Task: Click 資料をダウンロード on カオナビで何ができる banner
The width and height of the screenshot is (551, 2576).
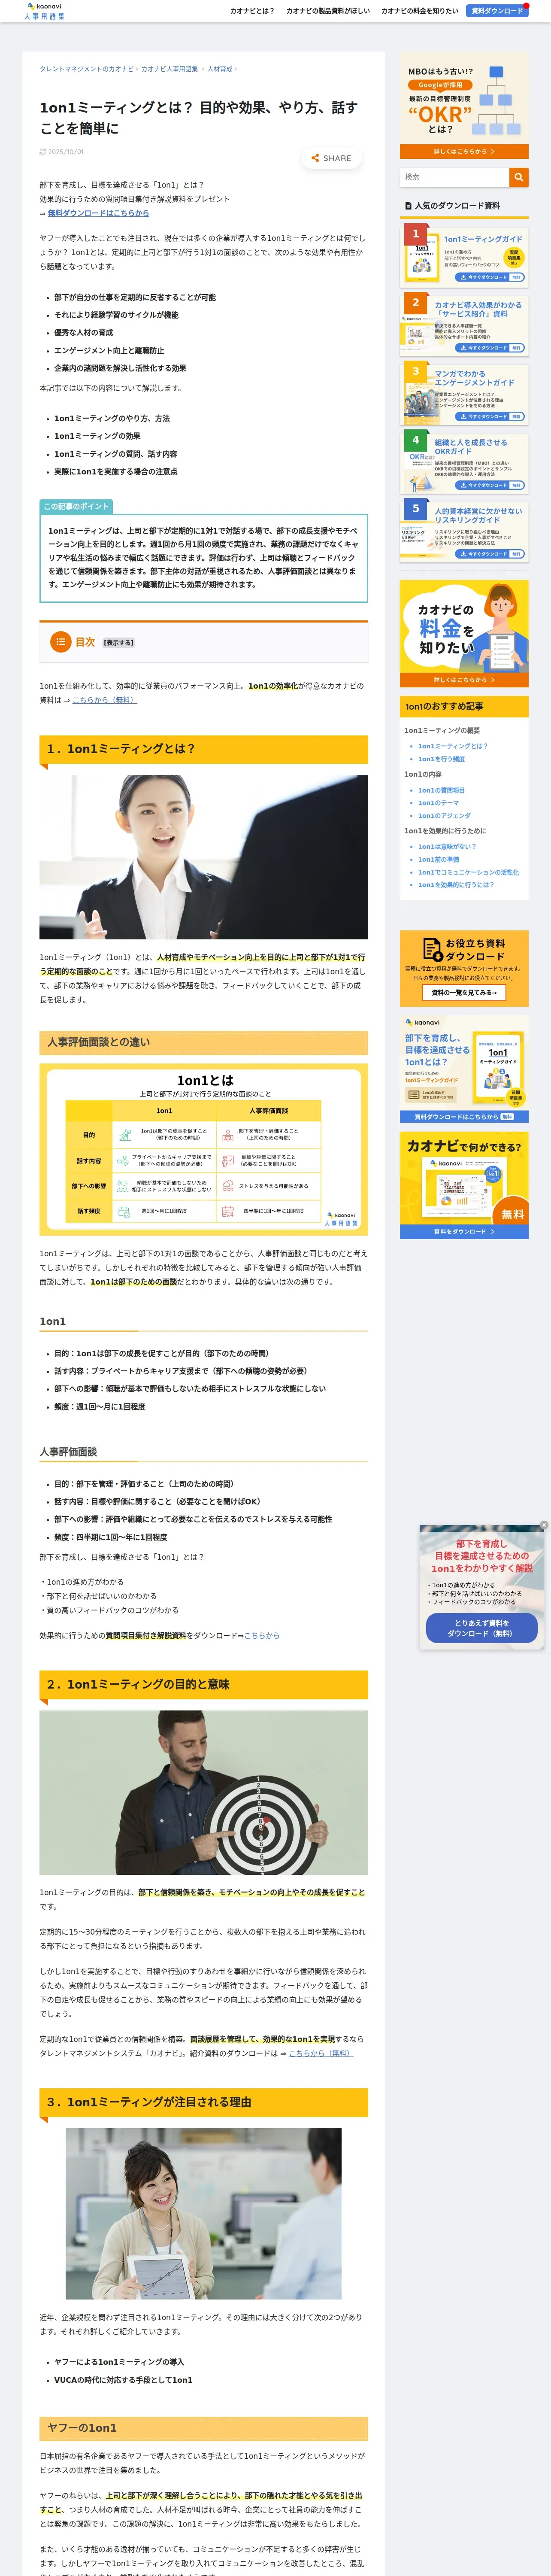Action: 464,1232
